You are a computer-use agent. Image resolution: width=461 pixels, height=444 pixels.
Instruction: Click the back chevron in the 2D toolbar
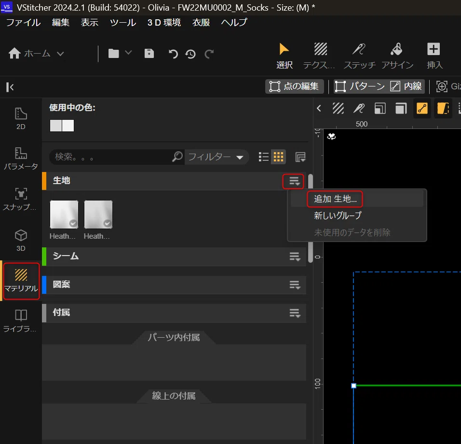tap(319, 108)
